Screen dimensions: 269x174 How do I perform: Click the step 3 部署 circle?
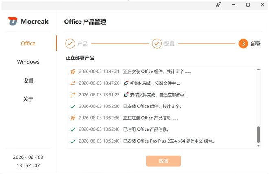coord(243,44)
